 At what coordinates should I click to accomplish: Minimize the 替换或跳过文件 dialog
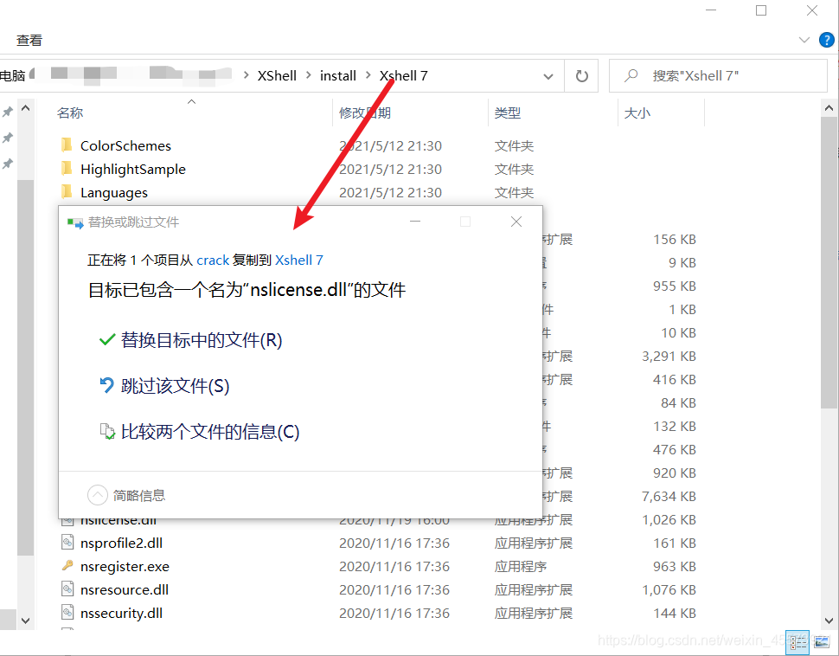point(415,222)
